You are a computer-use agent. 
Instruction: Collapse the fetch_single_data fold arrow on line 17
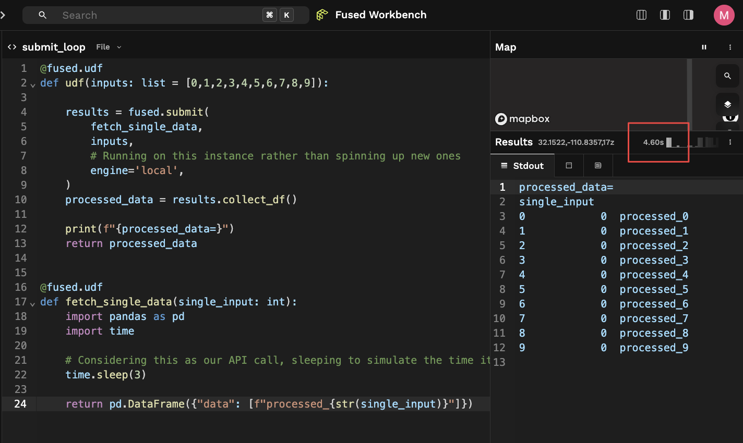33,303
